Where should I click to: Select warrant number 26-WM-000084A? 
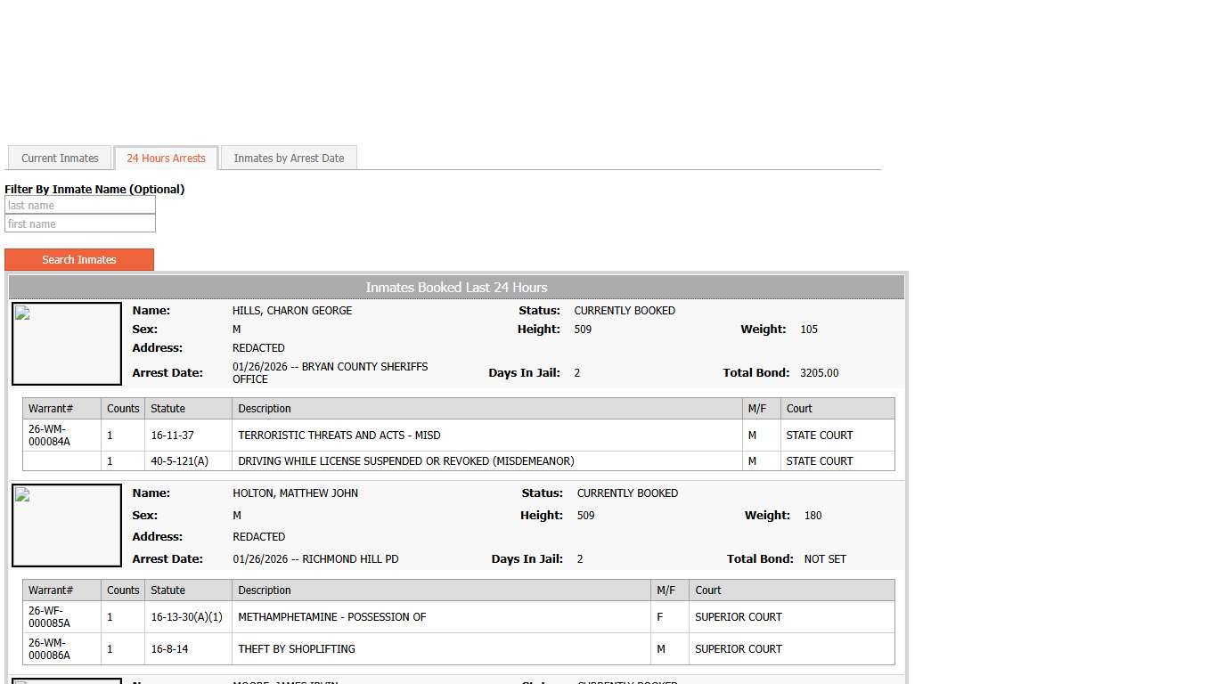49,436
